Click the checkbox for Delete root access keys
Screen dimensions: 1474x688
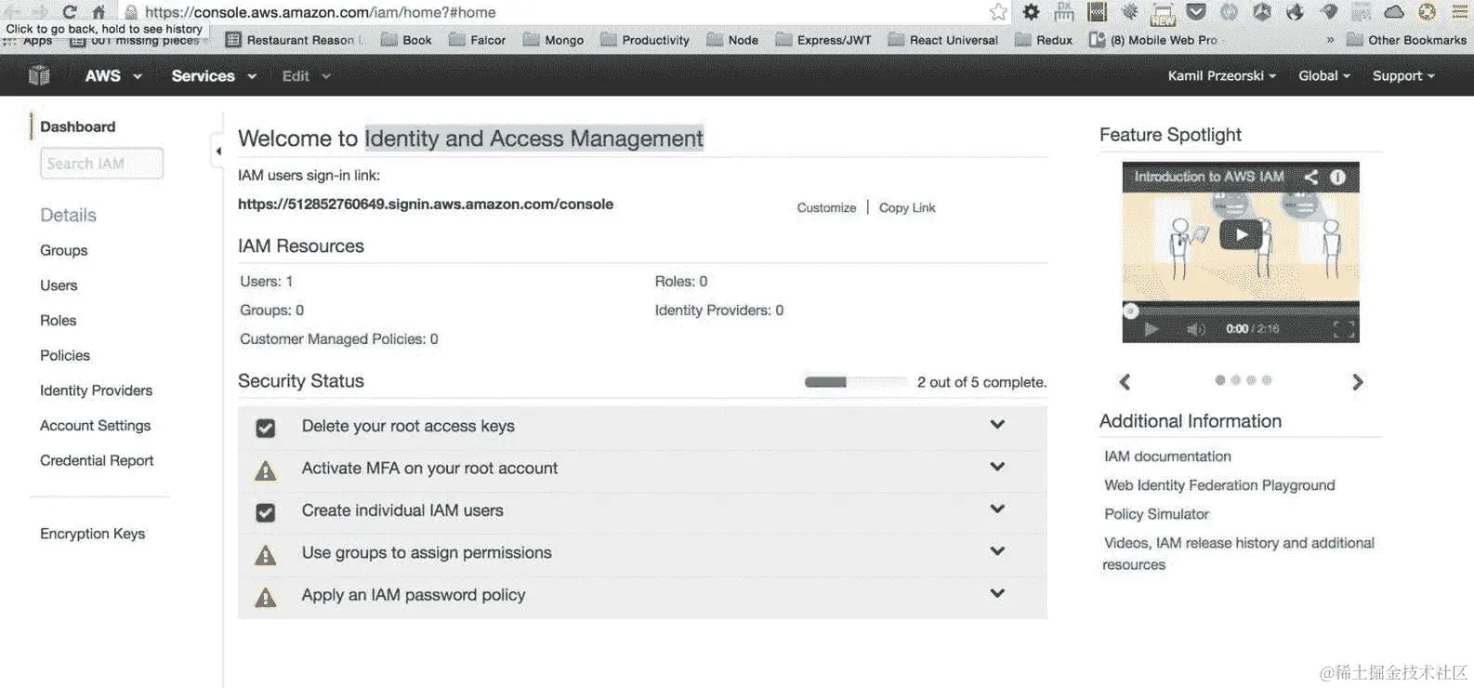[266, 428]
